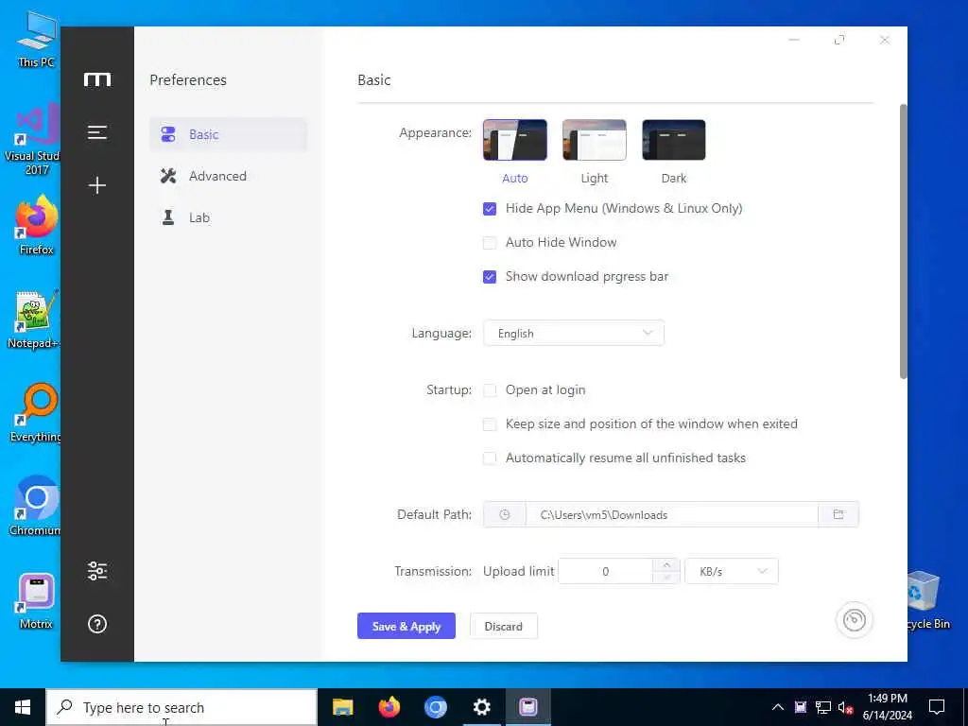Show hidden system tray icons

tap(778, 707)
